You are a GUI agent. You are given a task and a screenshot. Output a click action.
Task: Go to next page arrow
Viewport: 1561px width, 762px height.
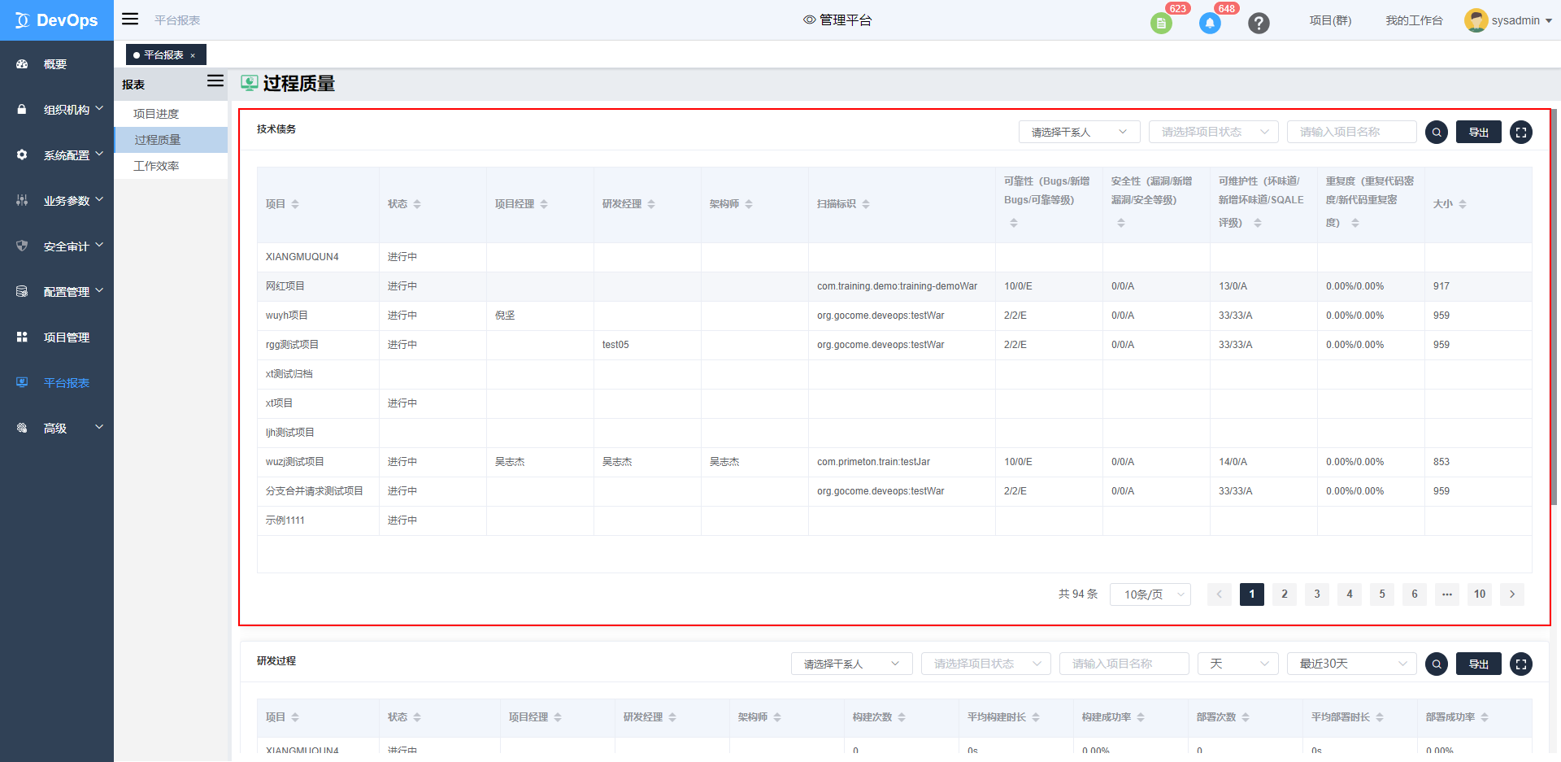(1512, 594)
